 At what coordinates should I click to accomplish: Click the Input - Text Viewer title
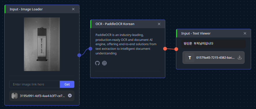coord(196,33)
